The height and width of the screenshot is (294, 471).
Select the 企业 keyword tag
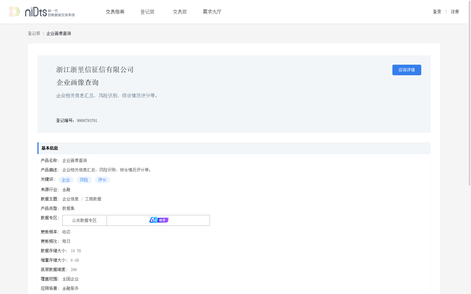point(66,180)
